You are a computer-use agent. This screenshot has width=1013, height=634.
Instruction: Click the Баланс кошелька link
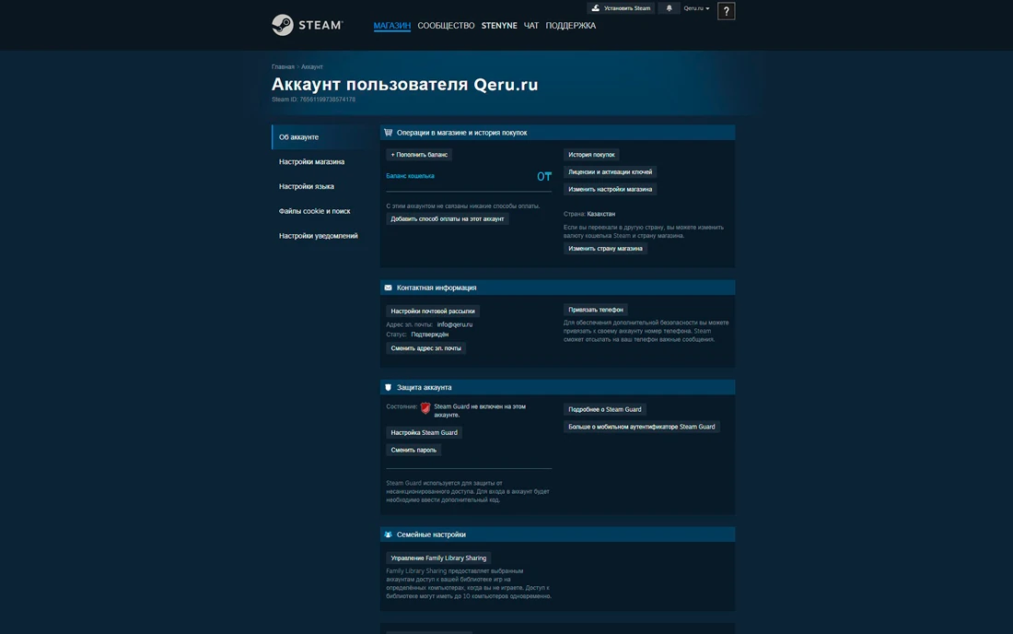click(x=410, y=175)
